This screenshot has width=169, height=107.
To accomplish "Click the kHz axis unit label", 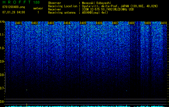I will click(2, 22).
